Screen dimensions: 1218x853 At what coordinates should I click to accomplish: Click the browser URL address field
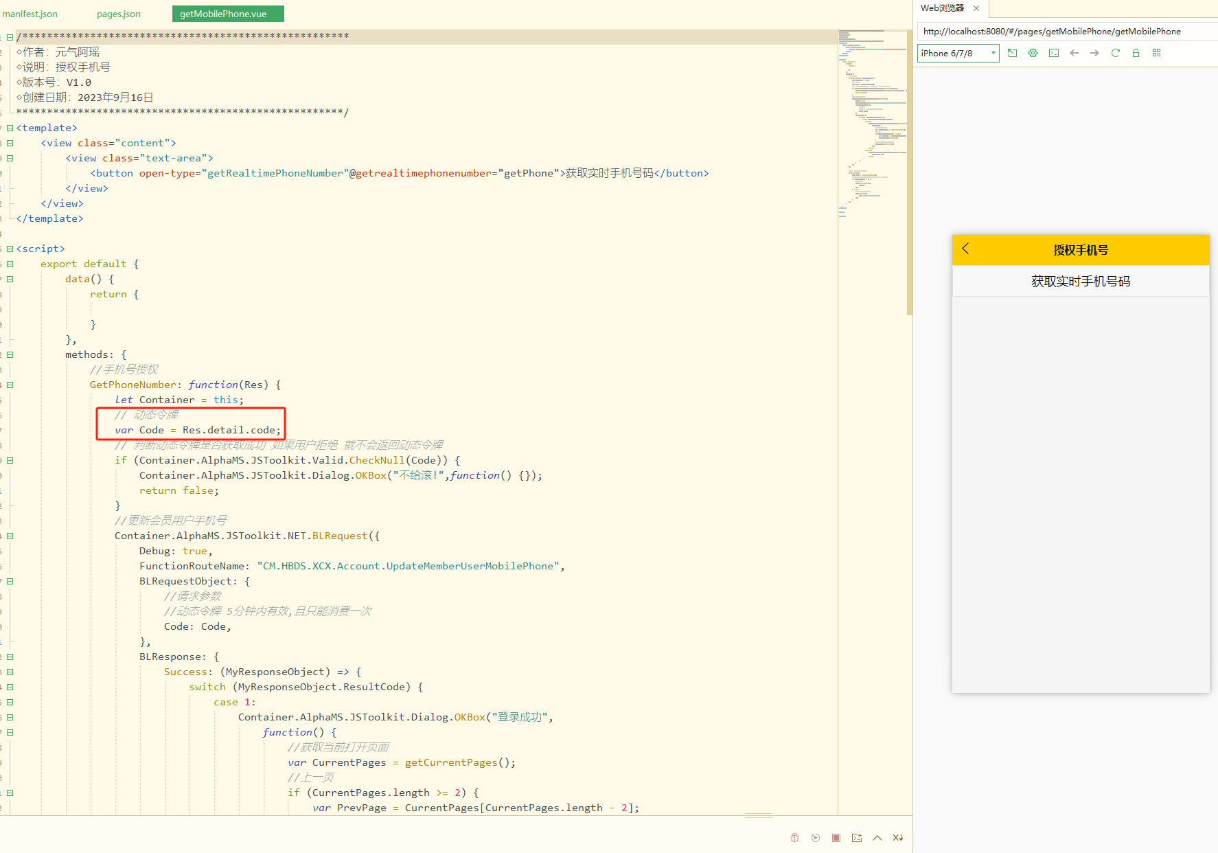(1067, 31)
